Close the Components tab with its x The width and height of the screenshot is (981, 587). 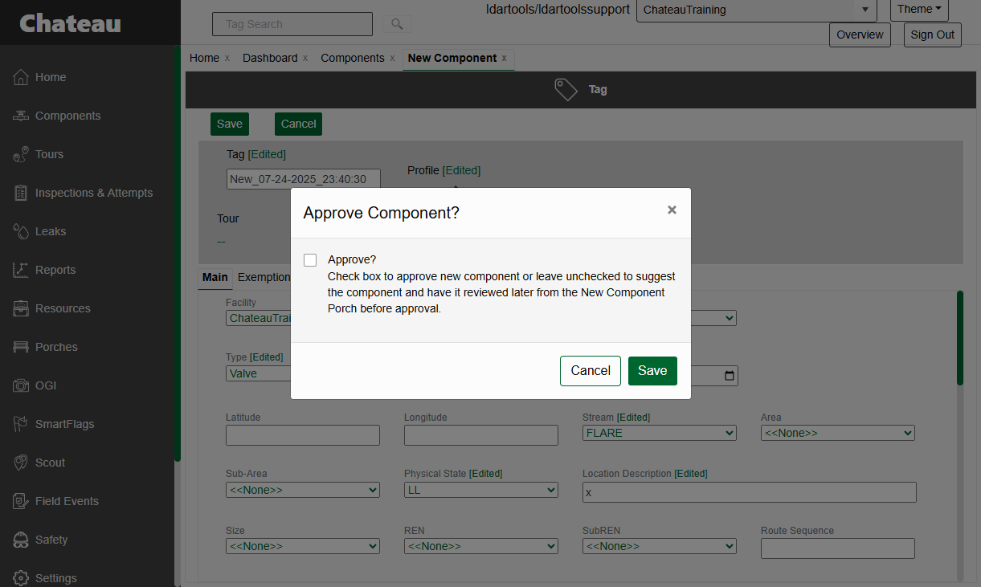(392, 58)
